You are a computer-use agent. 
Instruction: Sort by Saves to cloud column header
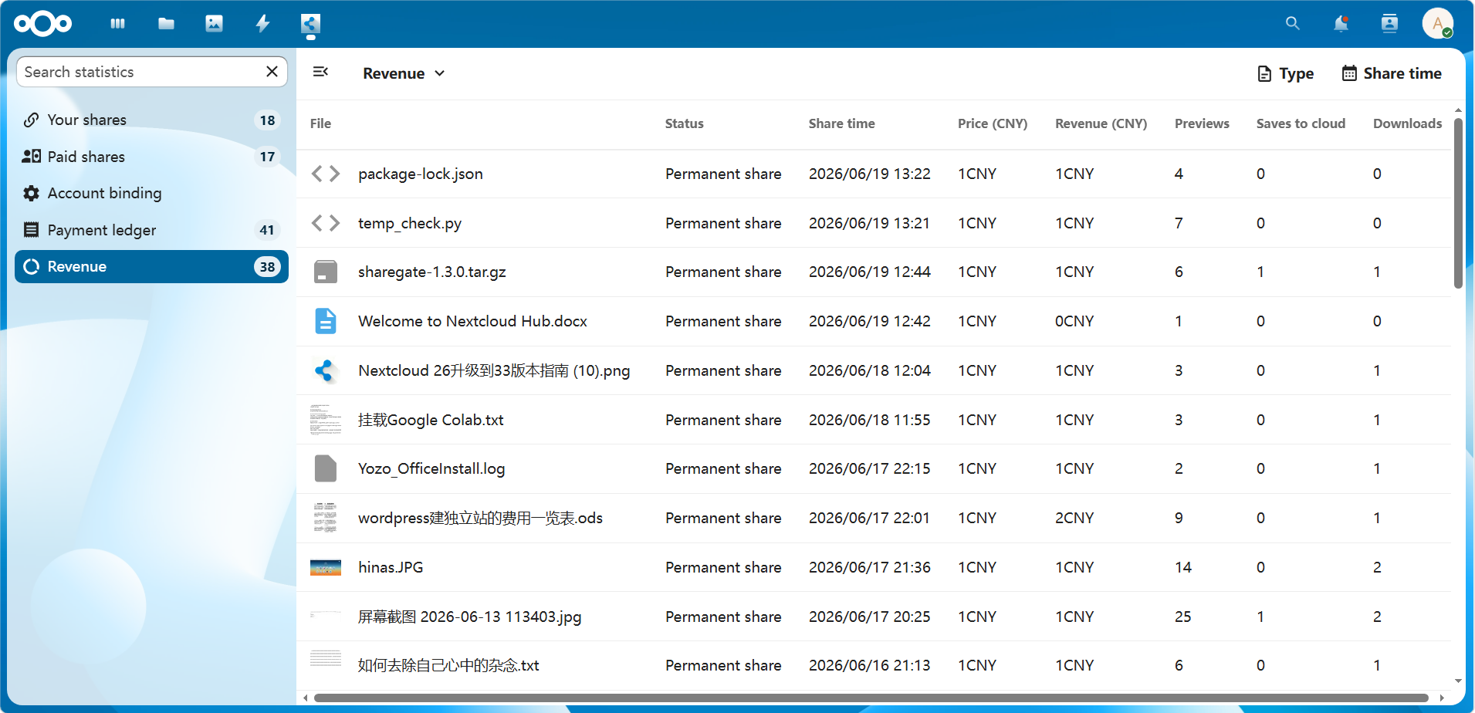point(1301,123)
